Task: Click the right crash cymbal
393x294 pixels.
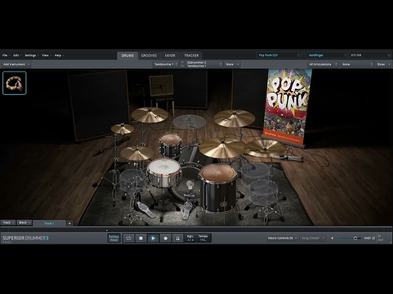Action: click(x=235, y=118)
